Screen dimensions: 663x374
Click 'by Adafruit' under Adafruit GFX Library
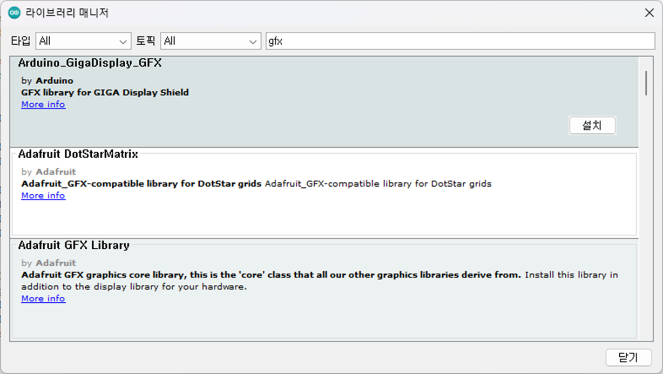pyautogui.click(x=49, y=263)
